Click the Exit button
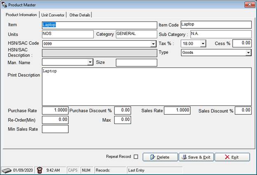Screen dimensions: 257x175 (x=232, y=157)
